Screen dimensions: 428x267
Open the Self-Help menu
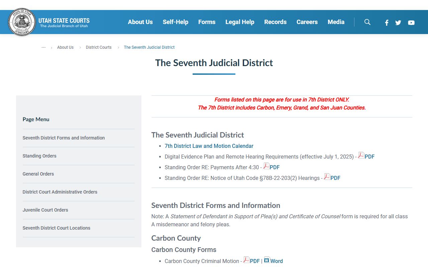176,22
